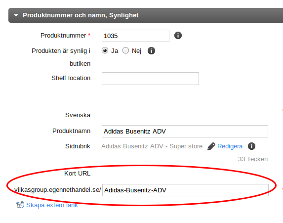Select the Ja radio button
This screenshot has height=223, width=283.
tap(105, 50)
